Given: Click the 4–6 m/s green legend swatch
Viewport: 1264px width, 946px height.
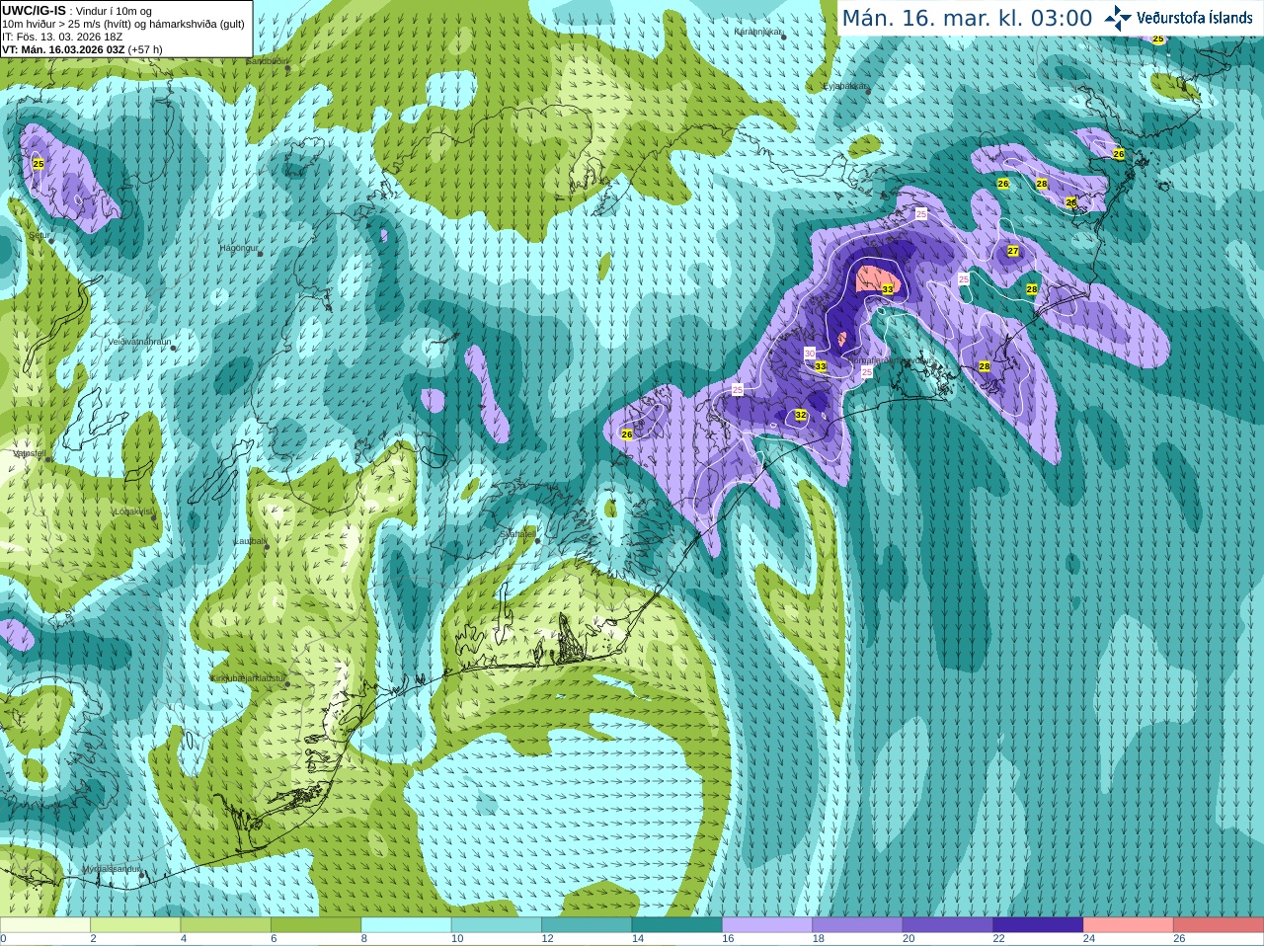Looking at the screenshot, I should point(225,925).
